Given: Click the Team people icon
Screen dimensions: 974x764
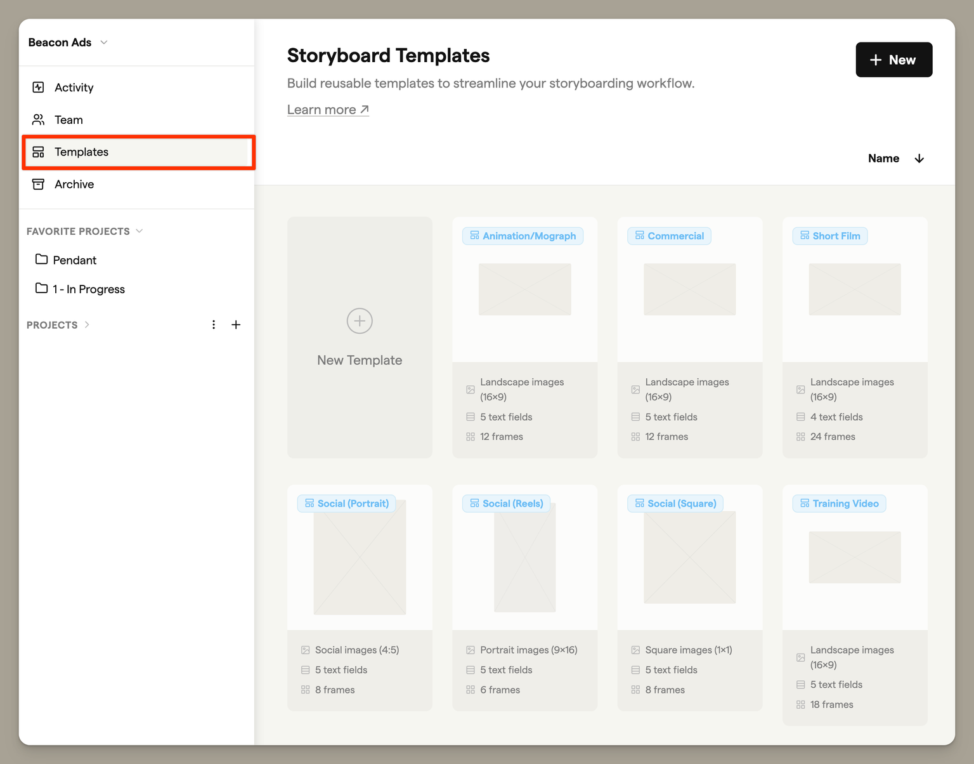Looking at the screenshot, I should pos(38,120).
